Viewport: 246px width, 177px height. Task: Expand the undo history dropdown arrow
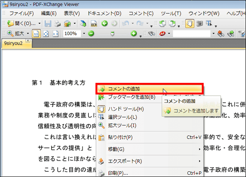click(133, 24)
